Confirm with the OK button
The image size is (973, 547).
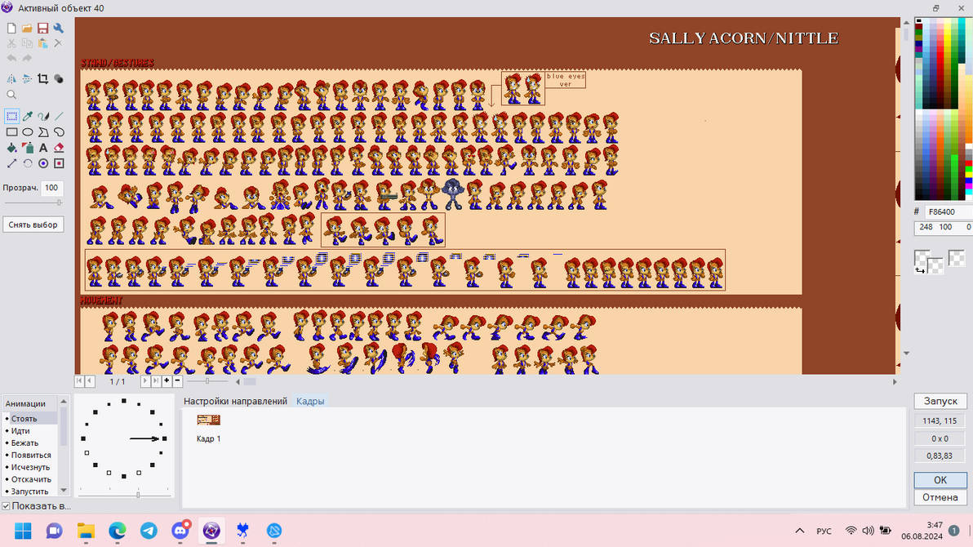tap(940, 480)
